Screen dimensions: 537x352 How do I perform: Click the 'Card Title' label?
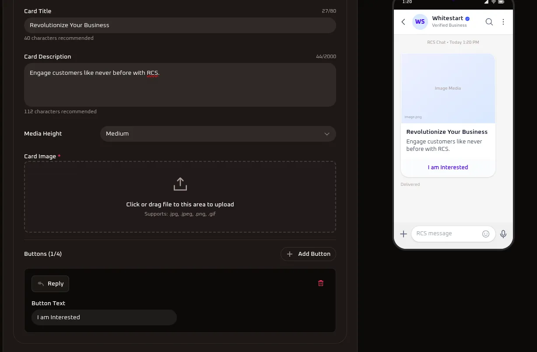38,11
